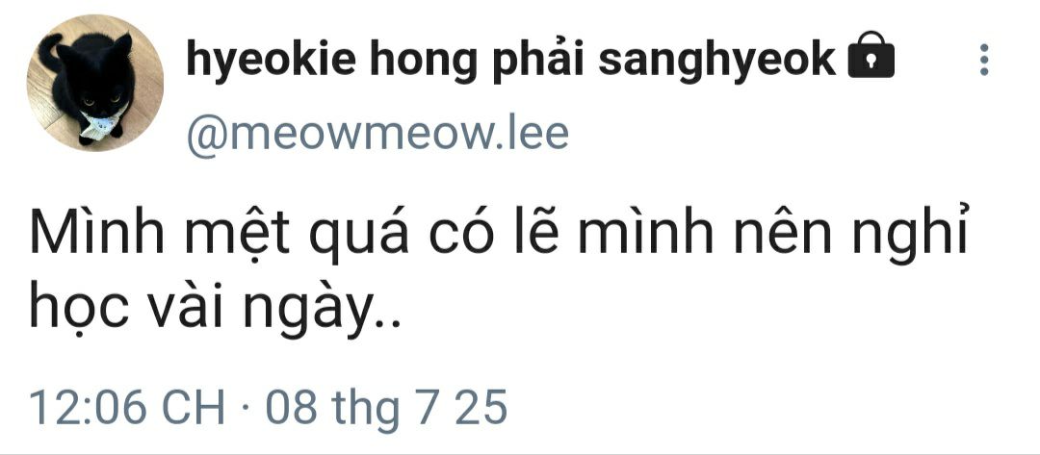This screenshot has height=455, width=1040.
Task: Open the black cat profile picture
Action: click(94, 84)
